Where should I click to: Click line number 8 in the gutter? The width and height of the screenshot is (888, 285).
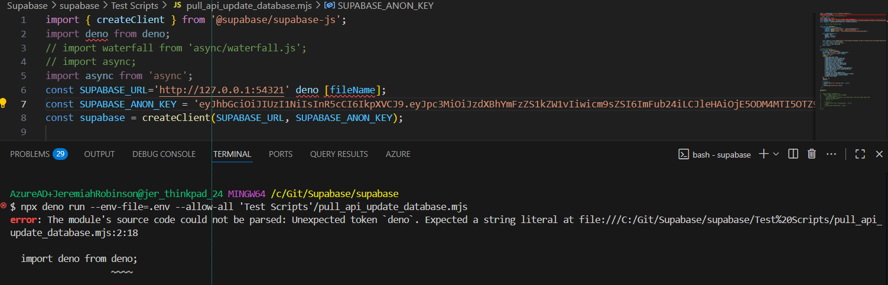click(x=23, y=117)
